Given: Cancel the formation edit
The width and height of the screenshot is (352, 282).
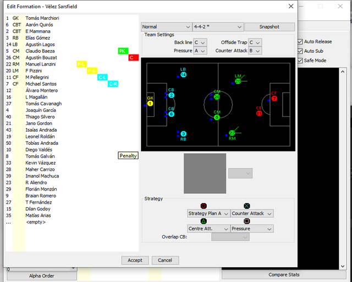Looking at the screenshot, I should [x=165, y=260].
